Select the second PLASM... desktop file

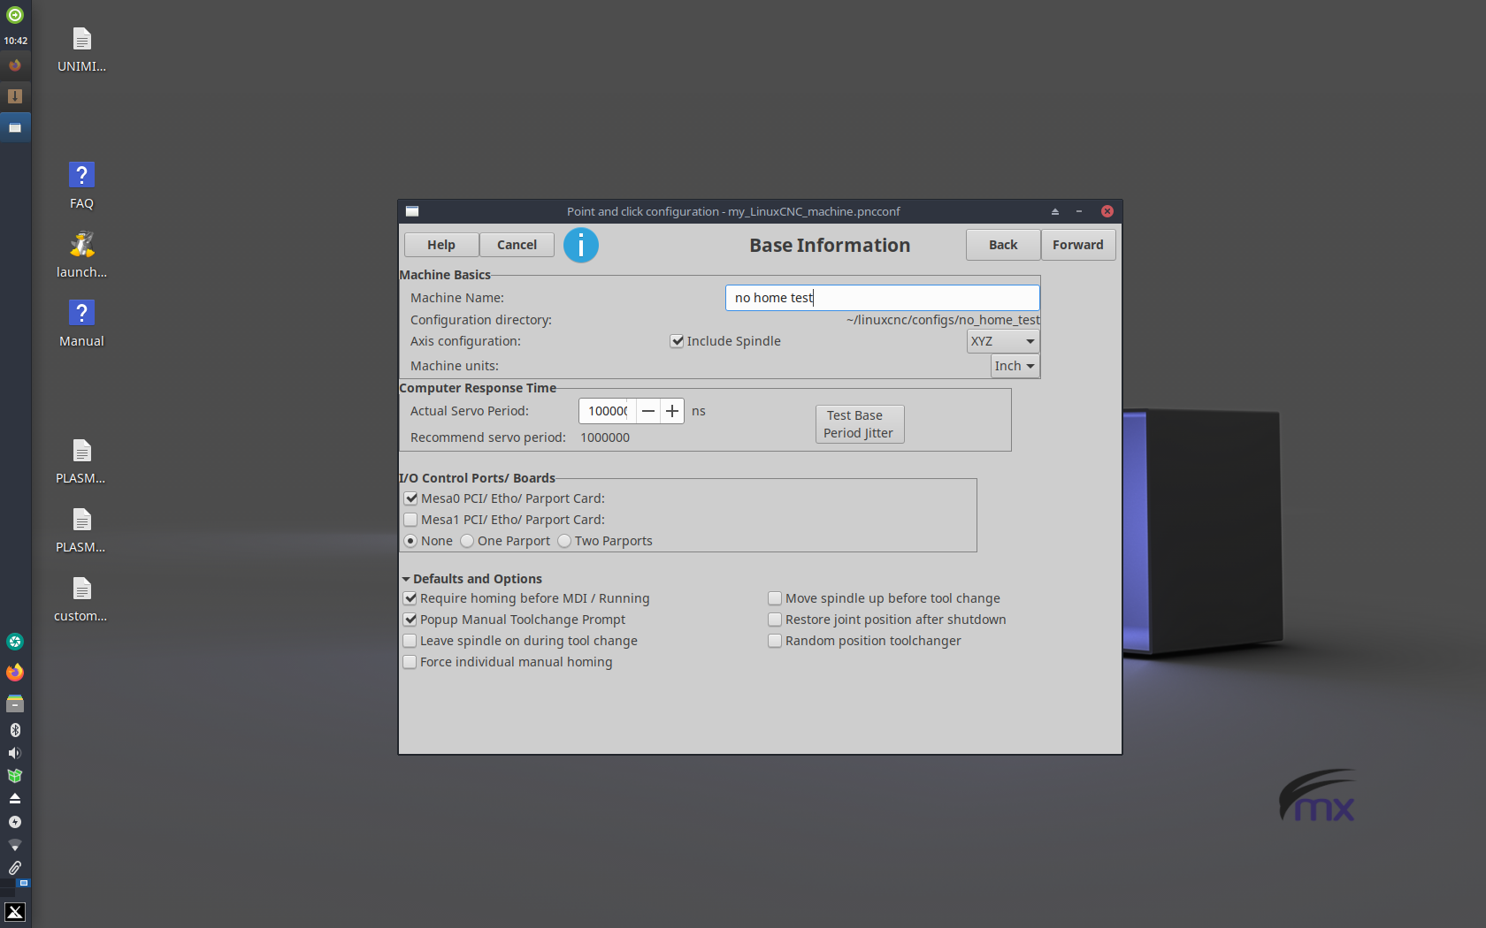pos(81,530)
